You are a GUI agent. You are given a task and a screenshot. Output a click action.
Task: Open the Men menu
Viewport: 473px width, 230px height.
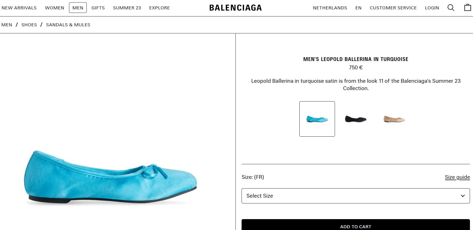tap(78, 8)
